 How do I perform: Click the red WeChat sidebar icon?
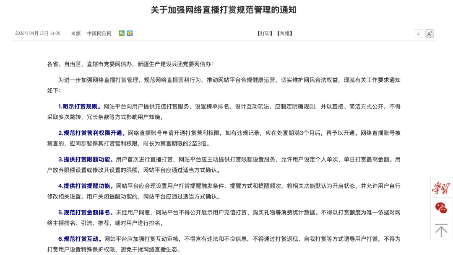point(441,208)
